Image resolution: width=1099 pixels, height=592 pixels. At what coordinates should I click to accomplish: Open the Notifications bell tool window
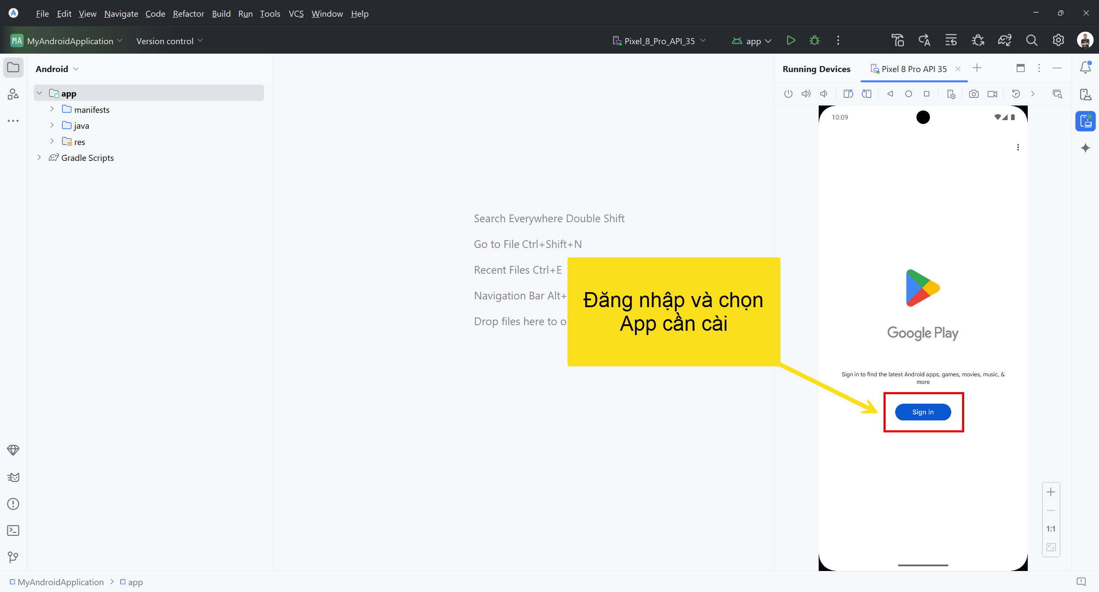click(x=1086, y=67)
